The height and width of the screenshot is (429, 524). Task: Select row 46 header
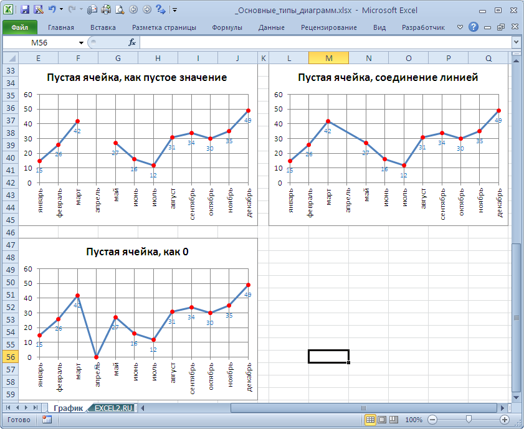click(11, 232)
